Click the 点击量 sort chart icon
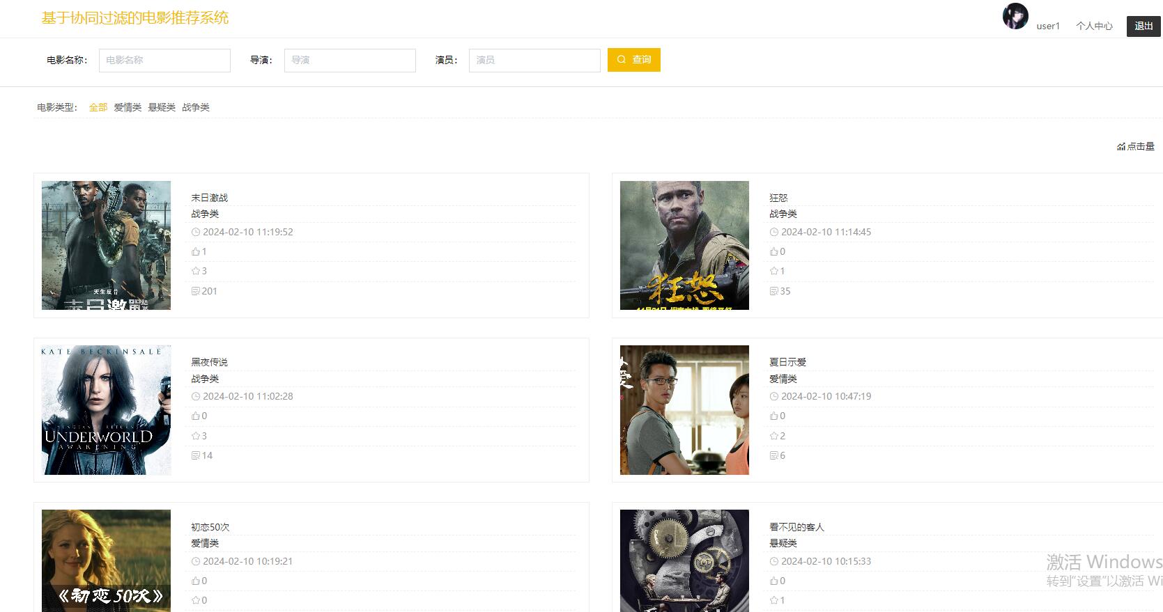The width and height of the screenshot is (1163, 612). coord(1121,146)
